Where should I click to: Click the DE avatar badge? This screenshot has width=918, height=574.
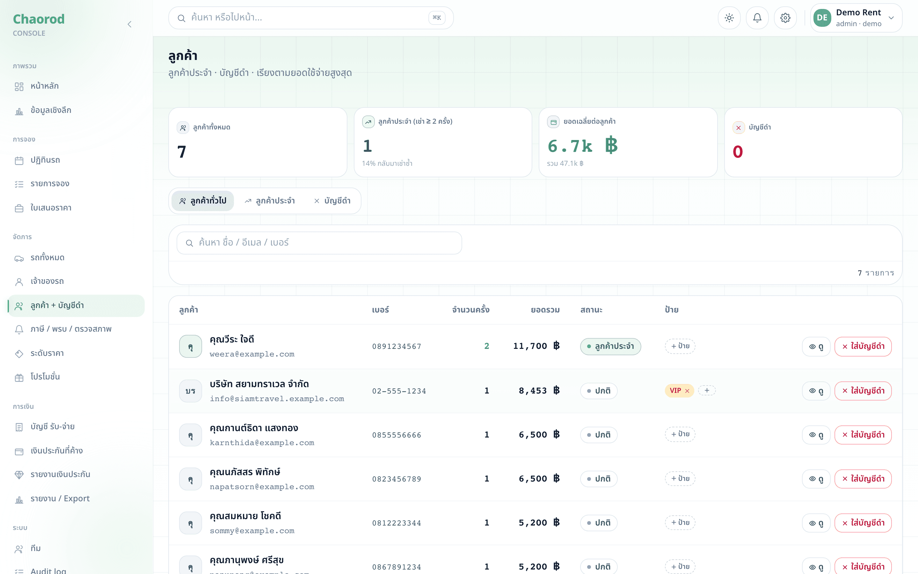click(822, 18)
